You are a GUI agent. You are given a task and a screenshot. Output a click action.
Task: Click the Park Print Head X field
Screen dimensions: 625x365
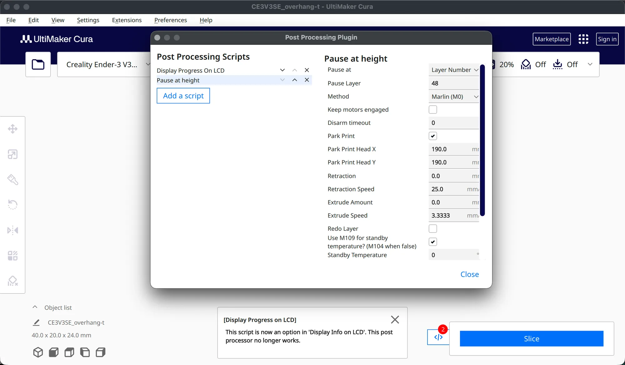pos(454,149)
